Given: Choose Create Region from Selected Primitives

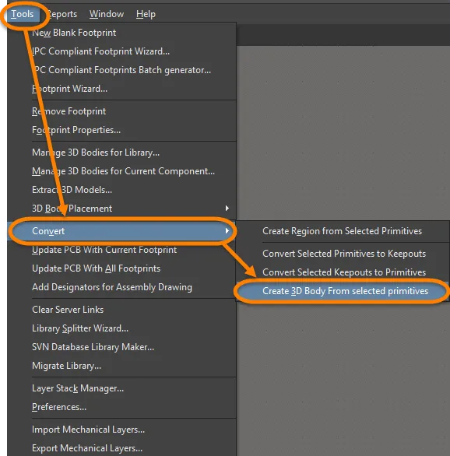Looking at the screenshot, I should [x=342, y=231].
